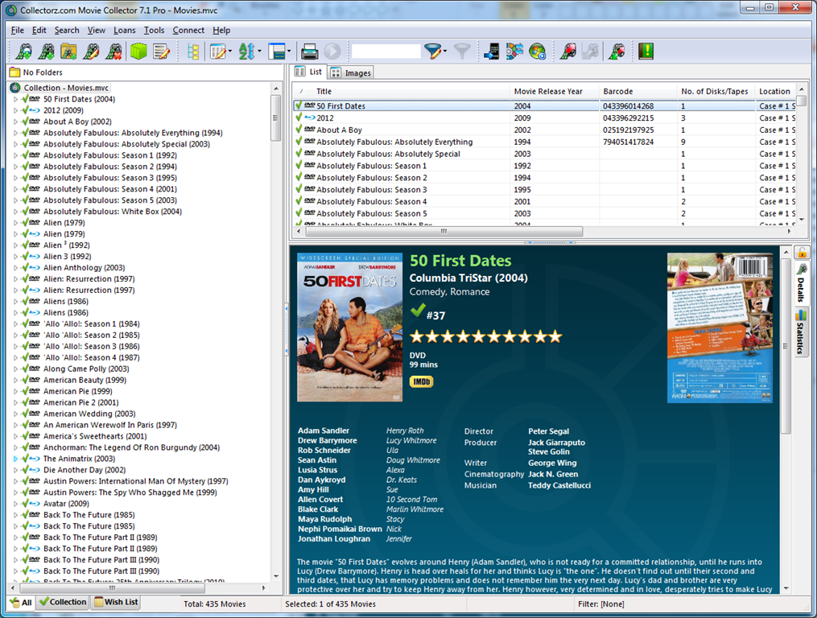The image size is (817, 618).
Task: Click the Wish List button
Action: pos(116,602)
